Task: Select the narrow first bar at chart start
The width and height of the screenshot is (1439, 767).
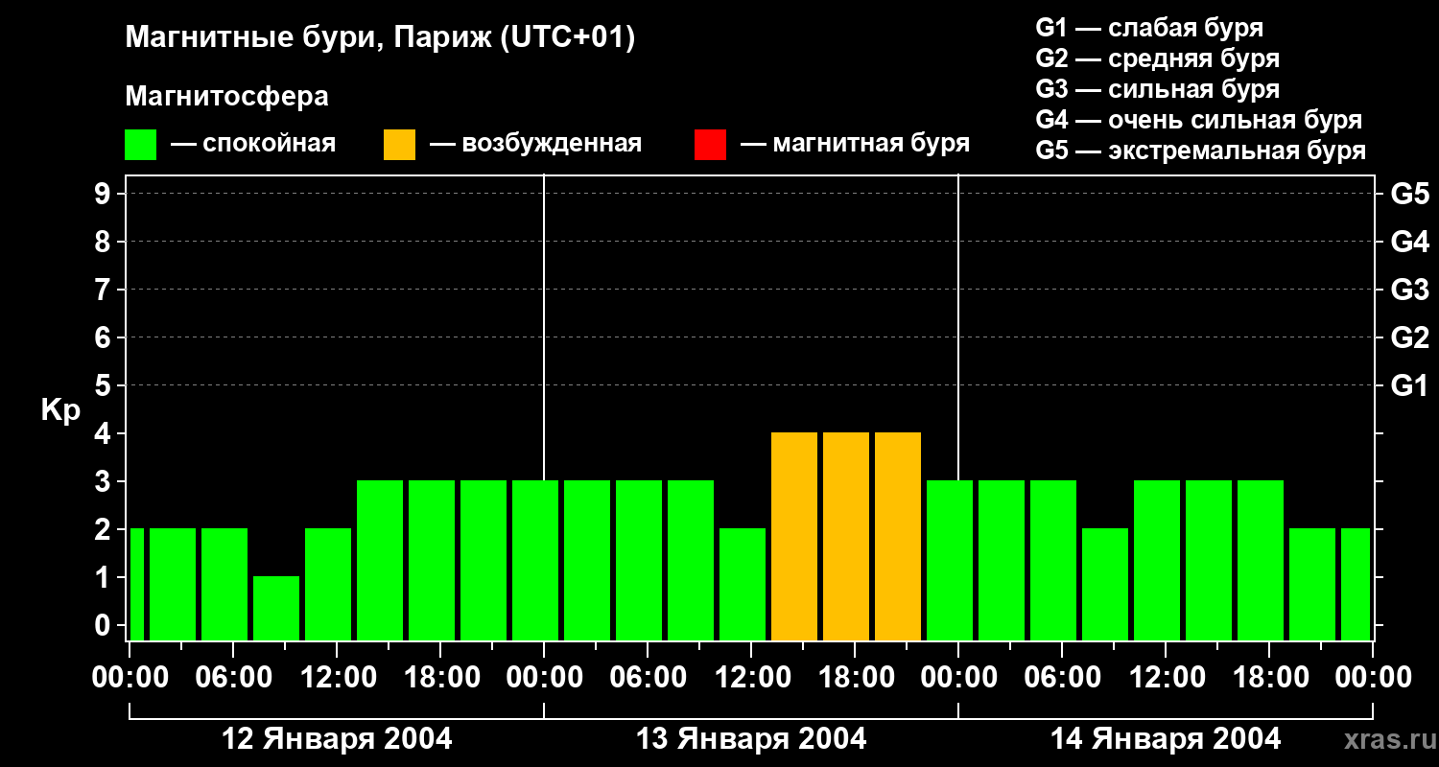Action: pyautogui.click(x=137, y=584)
